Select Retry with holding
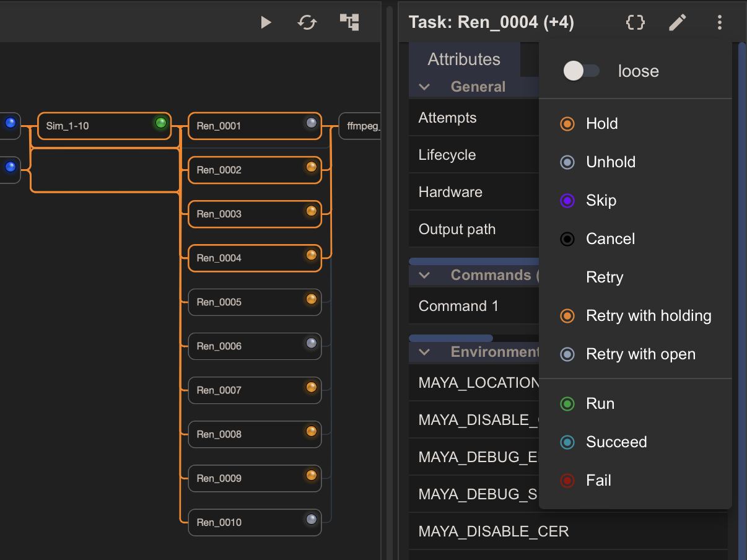This screenshot has height=560, width=747. pos(636,315)
